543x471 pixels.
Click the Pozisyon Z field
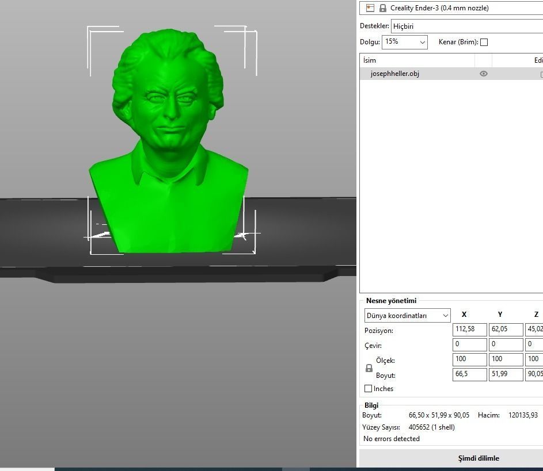point(534,329)
